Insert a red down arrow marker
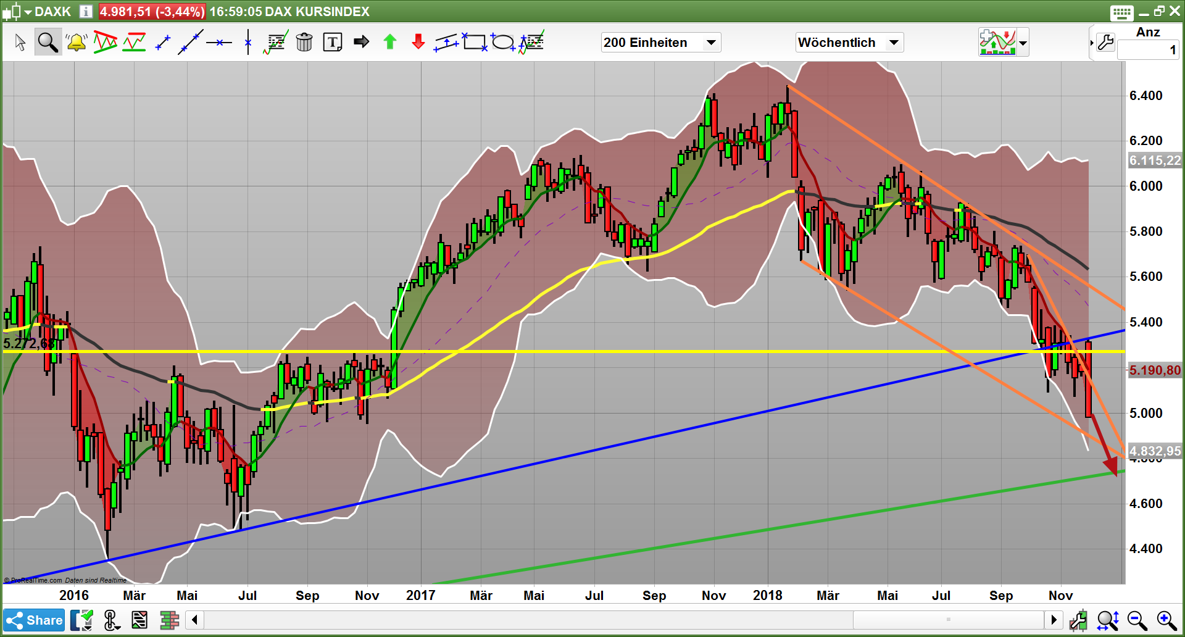The width and height of the screenshot is (1185, 637). (x=418, y=41)
